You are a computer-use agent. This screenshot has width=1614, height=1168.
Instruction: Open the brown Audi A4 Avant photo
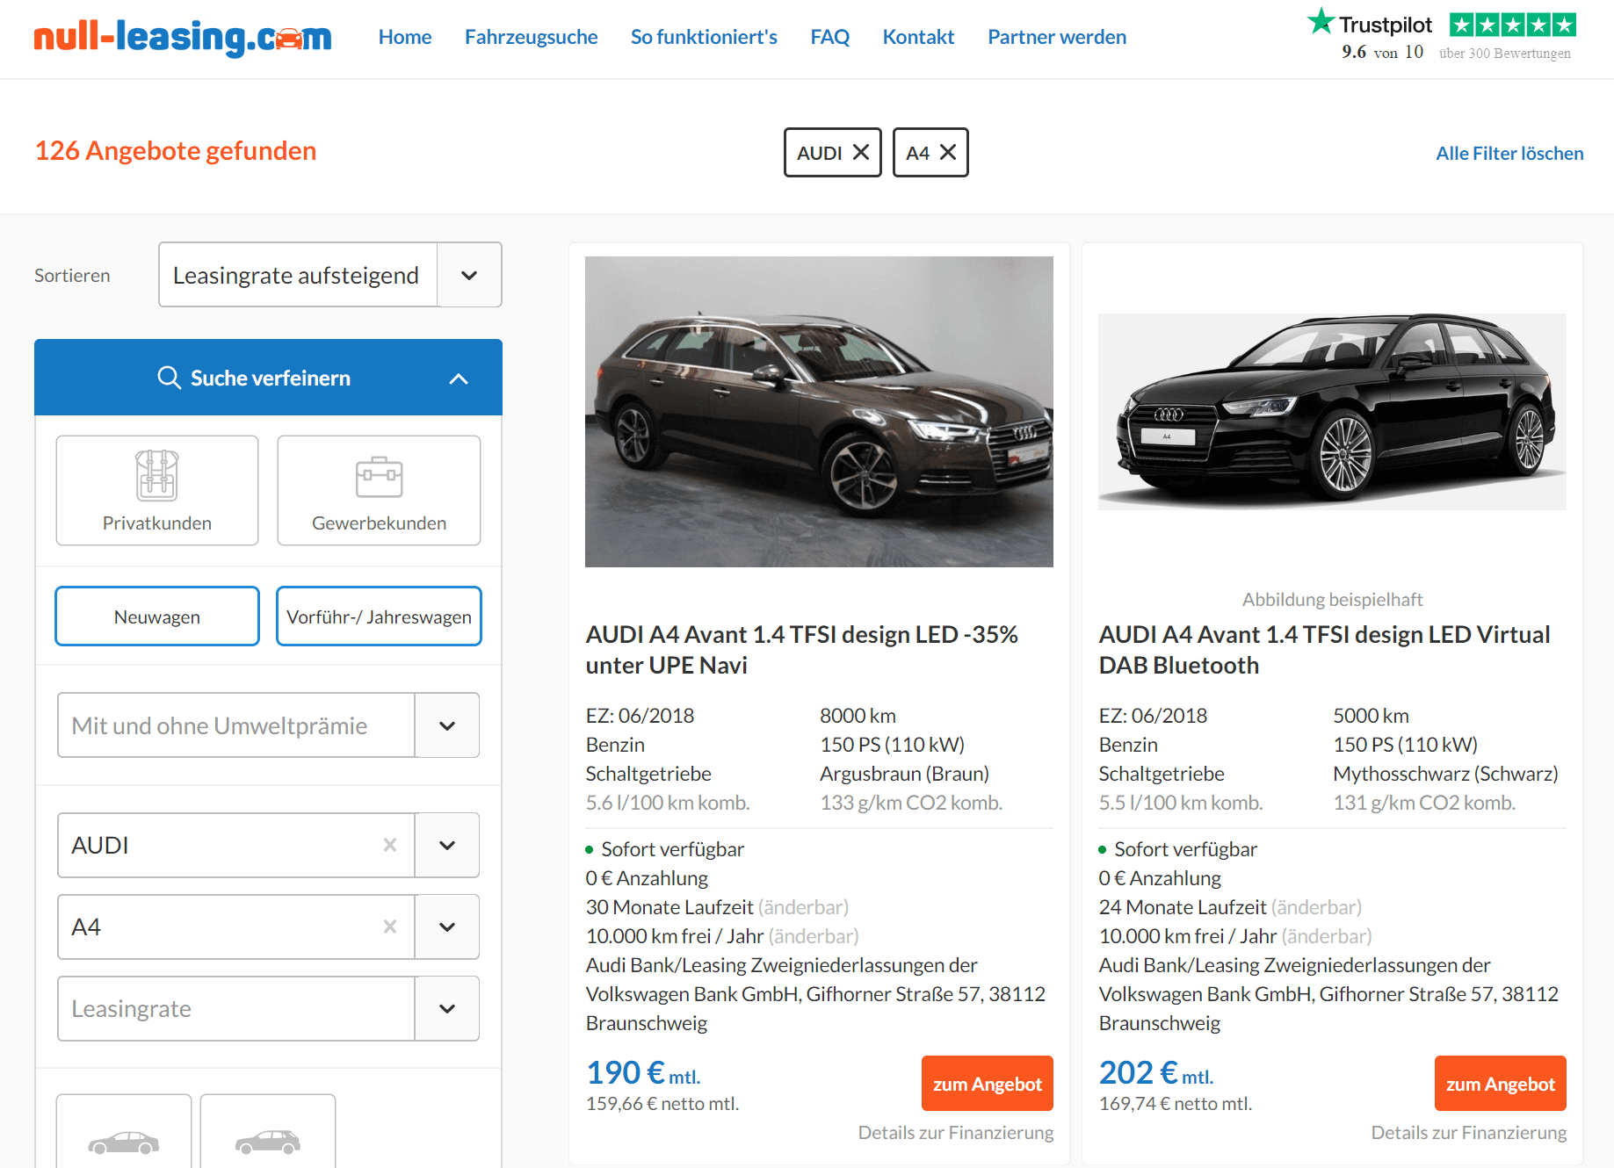(x=819, y=412)
